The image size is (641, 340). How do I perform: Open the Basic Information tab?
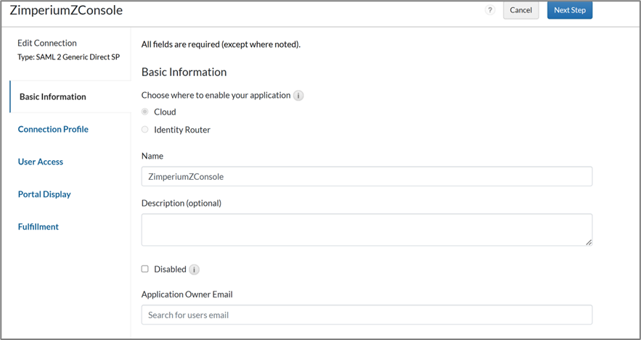pos(53,96)
